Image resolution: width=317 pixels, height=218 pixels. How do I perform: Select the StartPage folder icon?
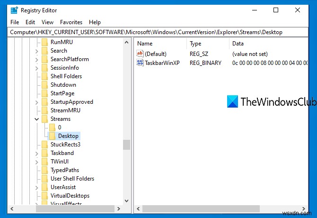pos(44,93)
